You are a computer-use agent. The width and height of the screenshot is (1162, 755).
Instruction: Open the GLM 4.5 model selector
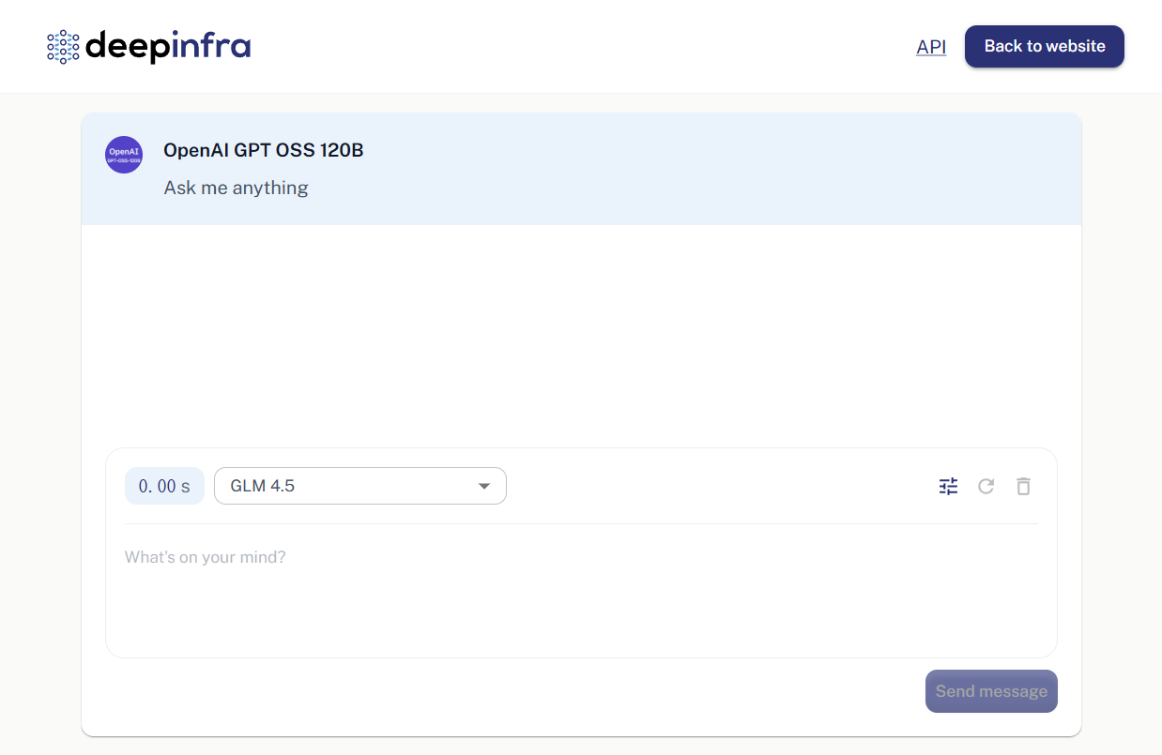[x=347, y=486]
